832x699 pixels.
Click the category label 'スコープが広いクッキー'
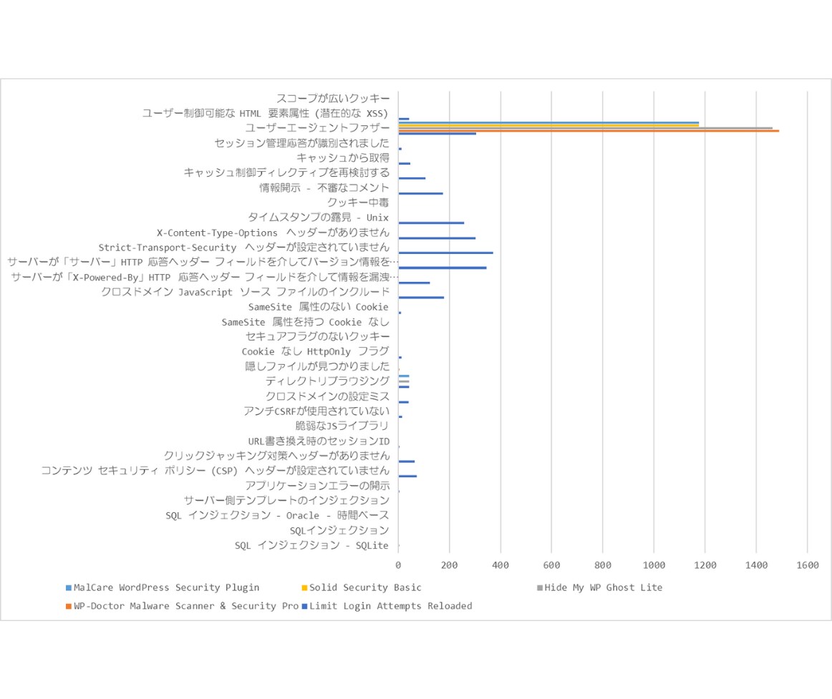(x=333, y=99)
